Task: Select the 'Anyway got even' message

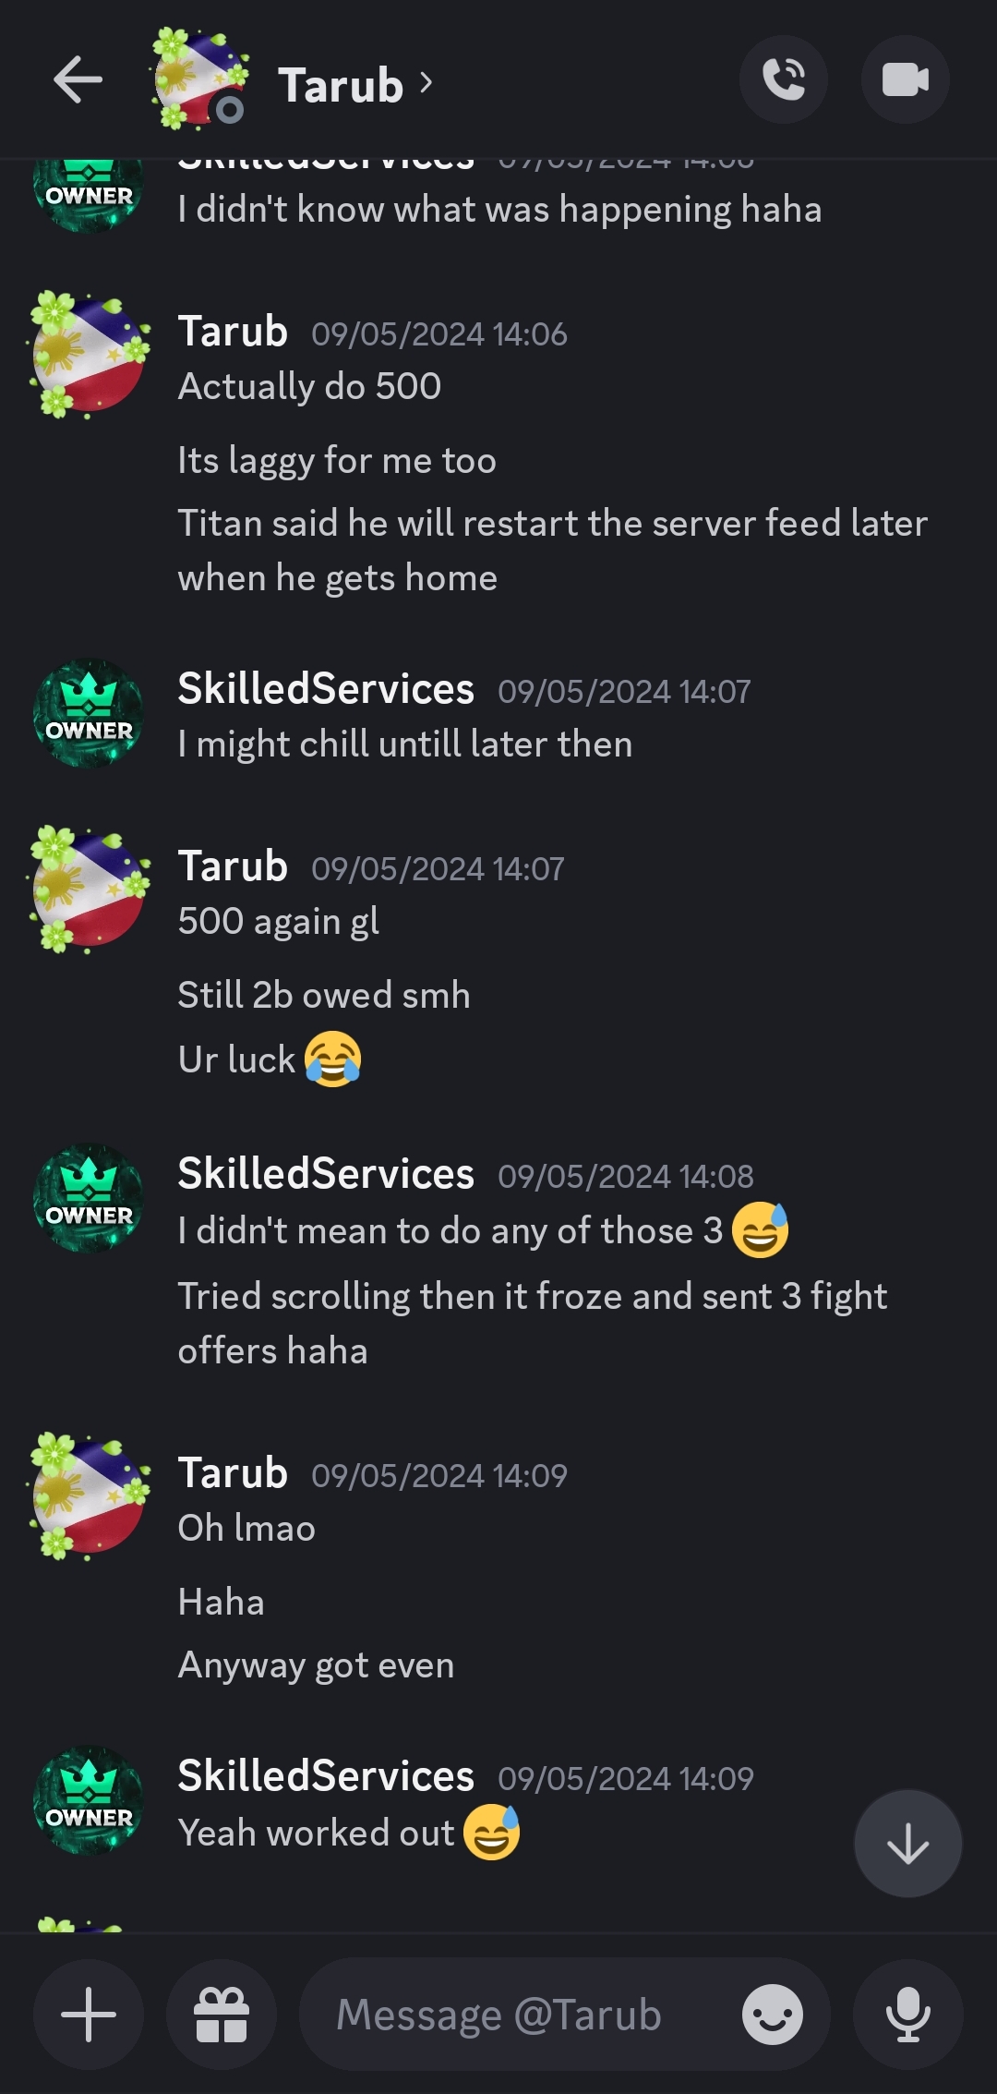Action: pos(316,1664)
